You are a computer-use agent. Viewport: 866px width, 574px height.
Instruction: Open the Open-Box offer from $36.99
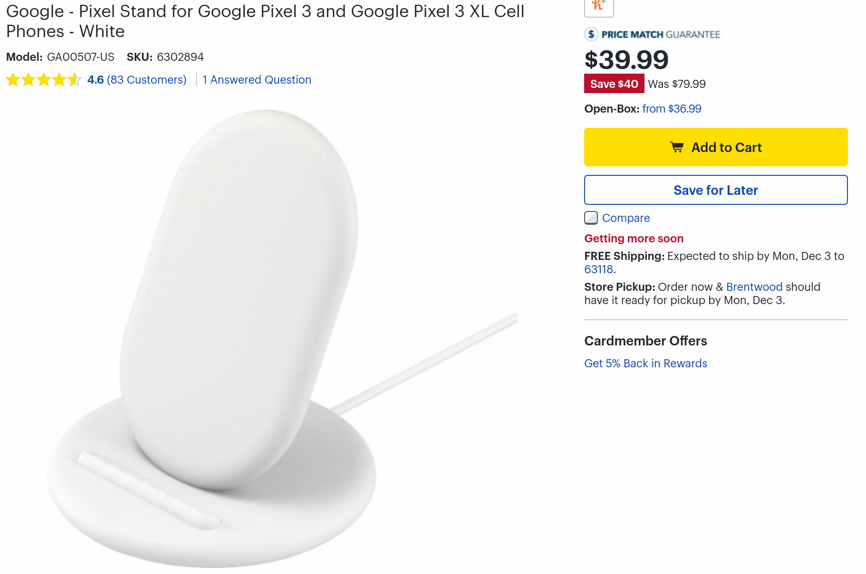(671, 109)
